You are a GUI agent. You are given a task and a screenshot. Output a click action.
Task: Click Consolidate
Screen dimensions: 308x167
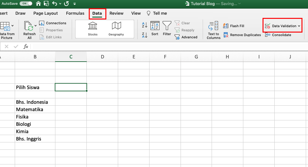tap(278, 35)
